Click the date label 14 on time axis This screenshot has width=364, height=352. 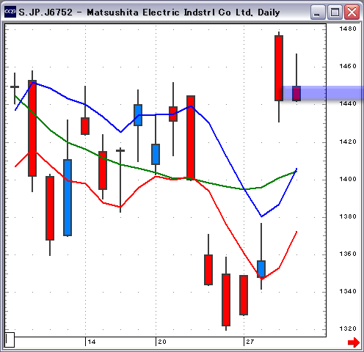click(92, 342)
